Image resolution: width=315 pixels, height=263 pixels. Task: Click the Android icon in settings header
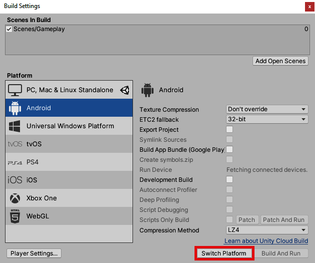click(x=147, y=90)
